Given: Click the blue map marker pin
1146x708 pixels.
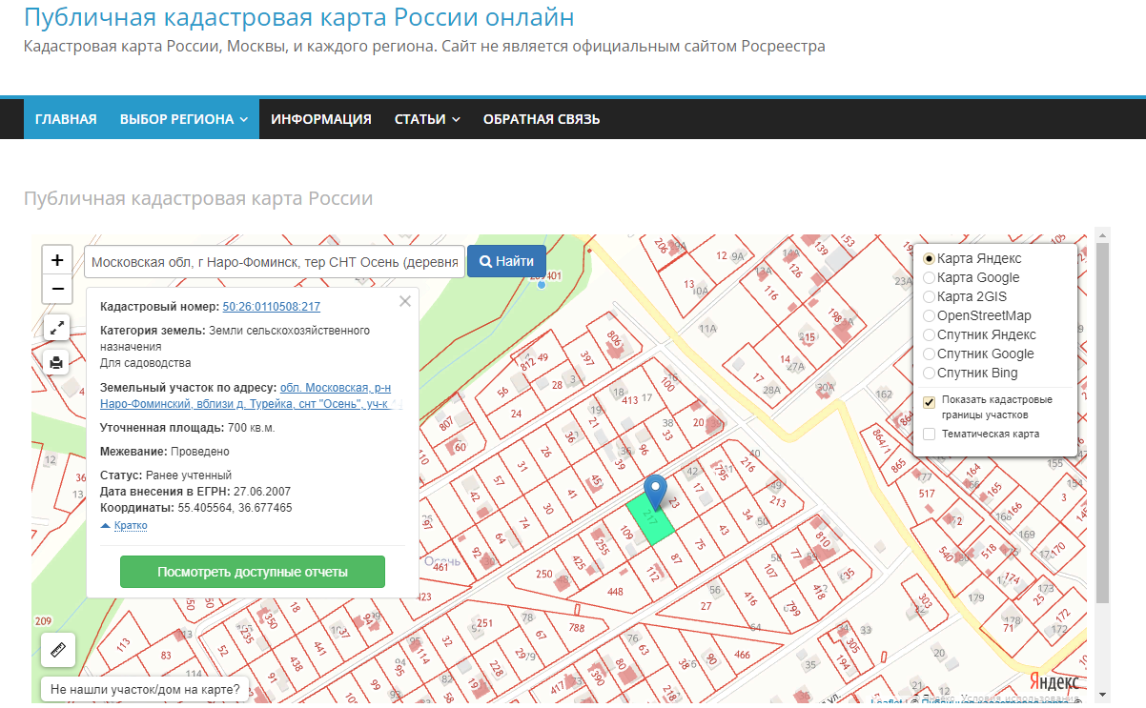Looking at the screenshot, I should tap(654, 492).
